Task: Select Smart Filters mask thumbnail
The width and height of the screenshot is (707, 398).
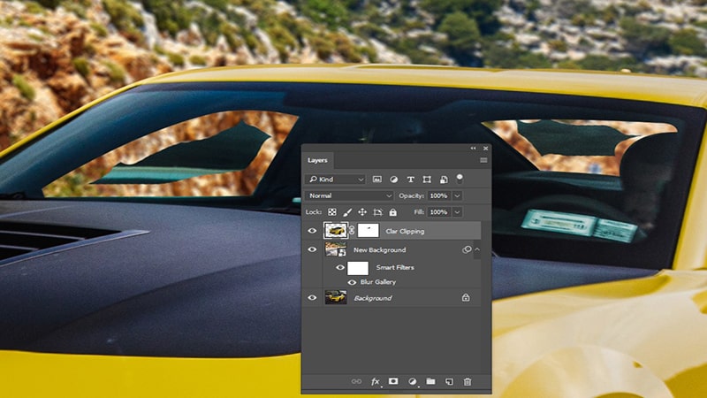Action: click(x=358, y=268)
